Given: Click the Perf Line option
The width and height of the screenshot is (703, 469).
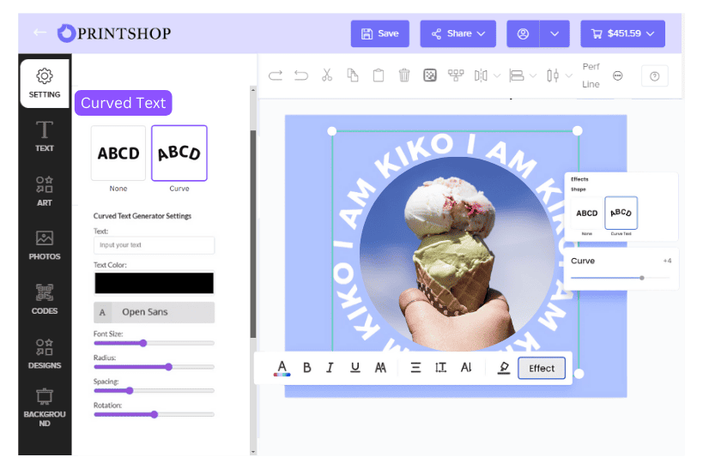Looking at the screenshot, I should pyautogui.click(x=591, y=75).
